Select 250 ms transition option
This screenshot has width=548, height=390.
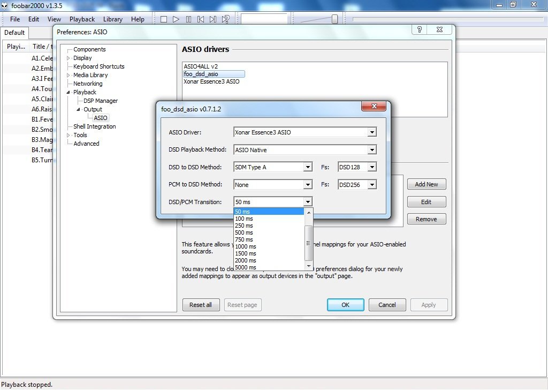[x=269, y=226]
